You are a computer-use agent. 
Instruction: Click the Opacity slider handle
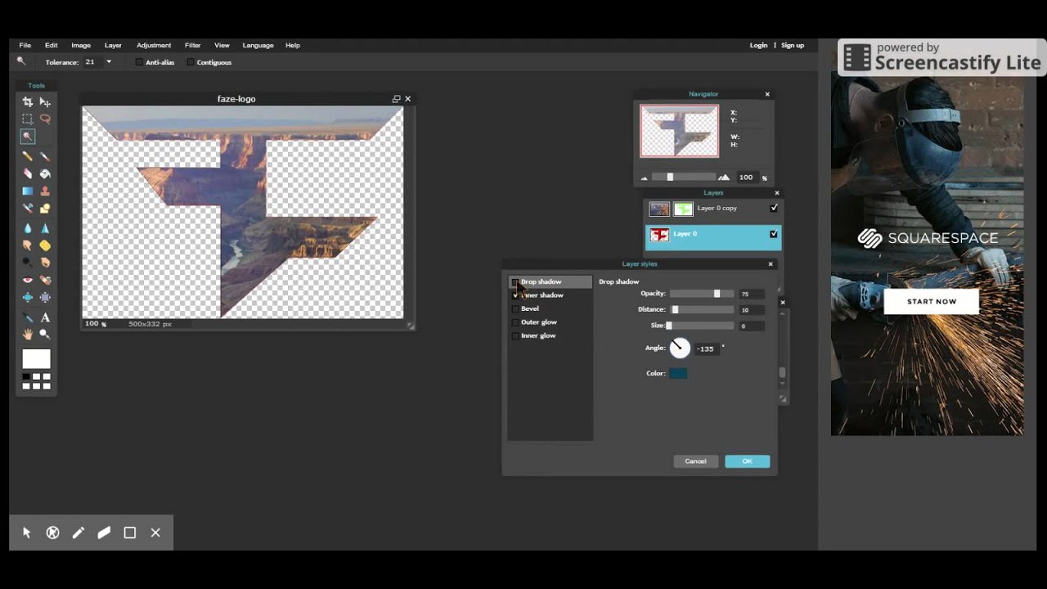[x=717, y=294]
